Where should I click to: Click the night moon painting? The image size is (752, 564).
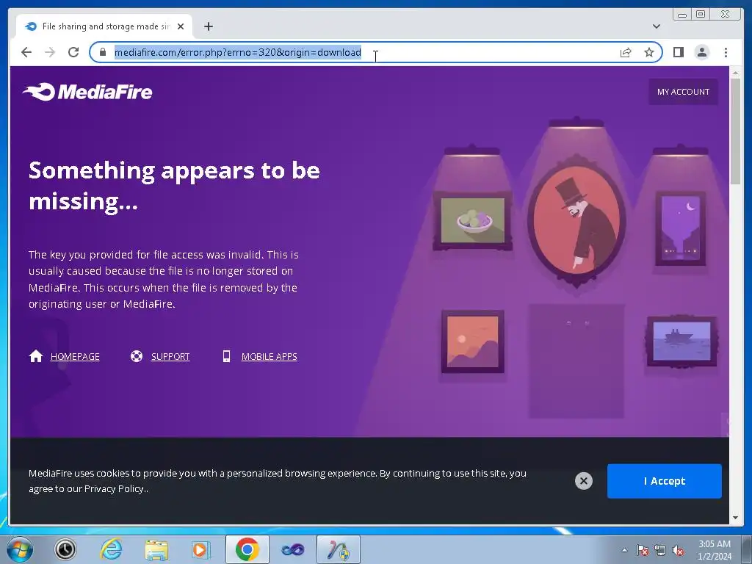(681, 228)
